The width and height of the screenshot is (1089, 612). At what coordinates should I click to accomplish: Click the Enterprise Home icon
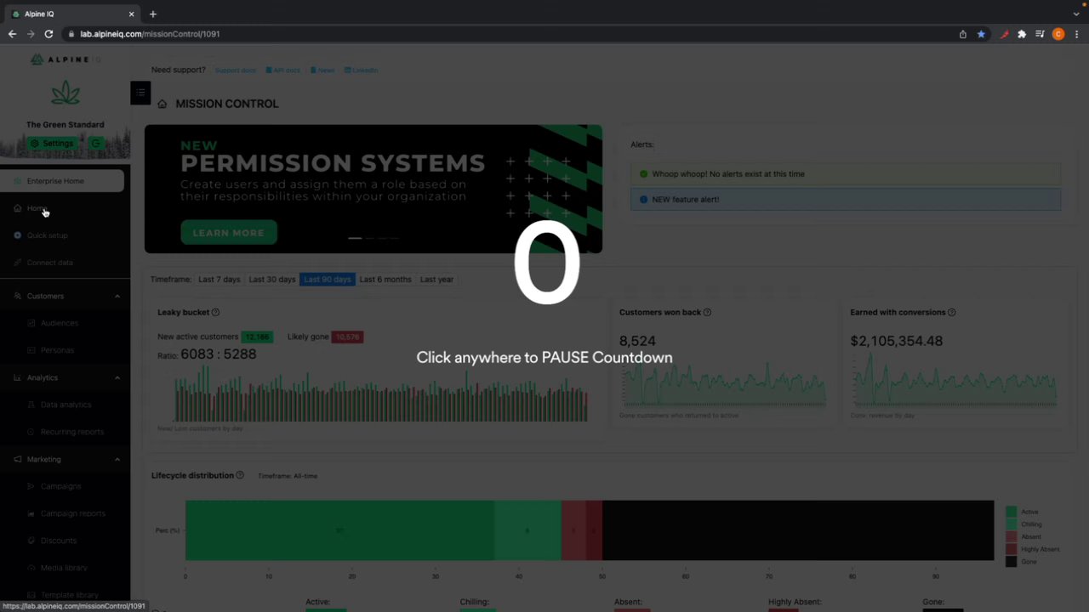(x=18, y=181)
